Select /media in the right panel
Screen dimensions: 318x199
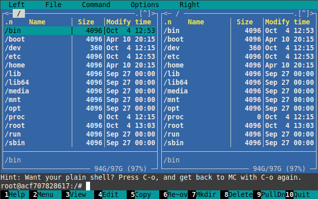click(239, 91)
